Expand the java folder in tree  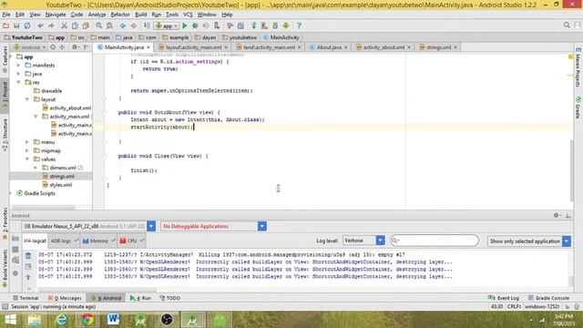point(18,74)
